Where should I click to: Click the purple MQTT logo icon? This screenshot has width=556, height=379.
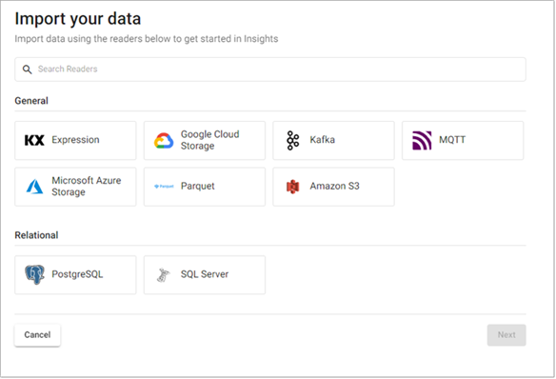(x=422, y=140)
